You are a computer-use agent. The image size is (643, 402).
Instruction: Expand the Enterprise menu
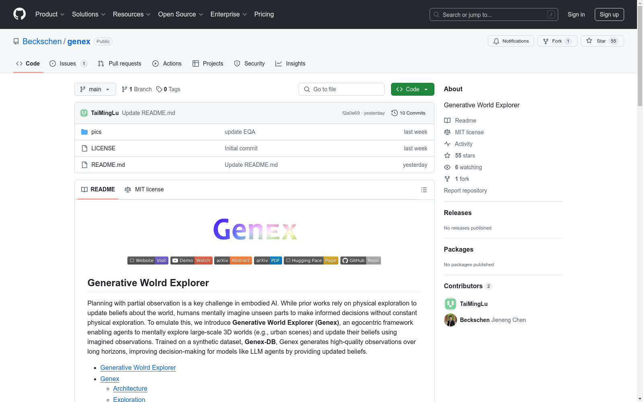(229, 14)
